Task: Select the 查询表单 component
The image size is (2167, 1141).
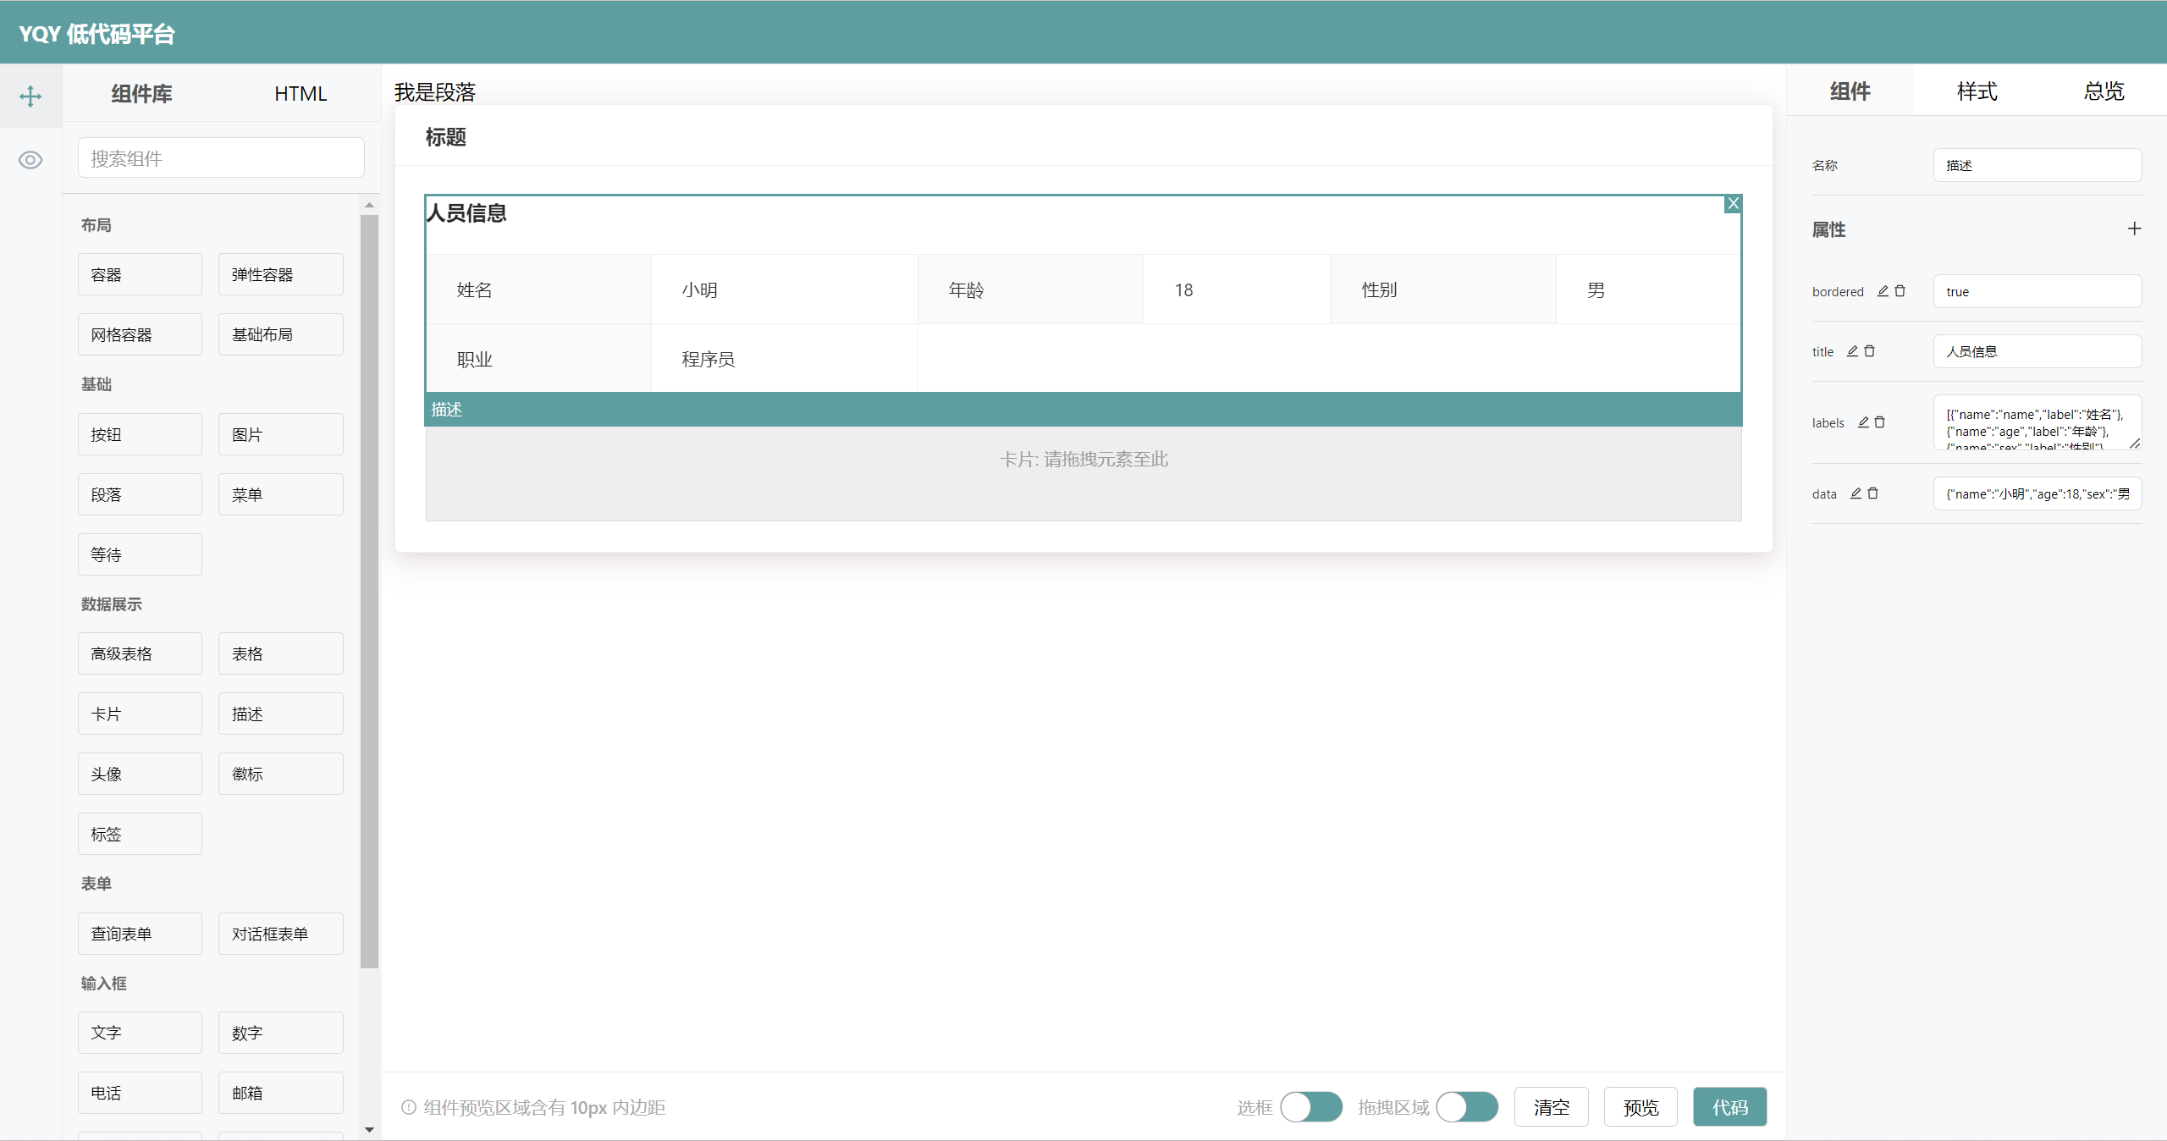Action: point(140,934)
